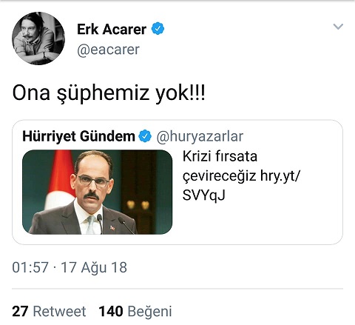Open the Hürriyet Gündem account name

pyautogui.click(x=78, y=136)
